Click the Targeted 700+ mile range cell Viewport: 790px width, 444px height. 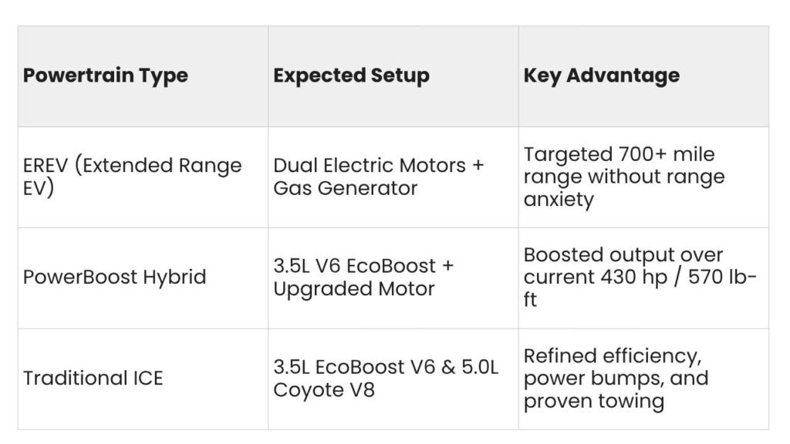click(x=643, y=177)
